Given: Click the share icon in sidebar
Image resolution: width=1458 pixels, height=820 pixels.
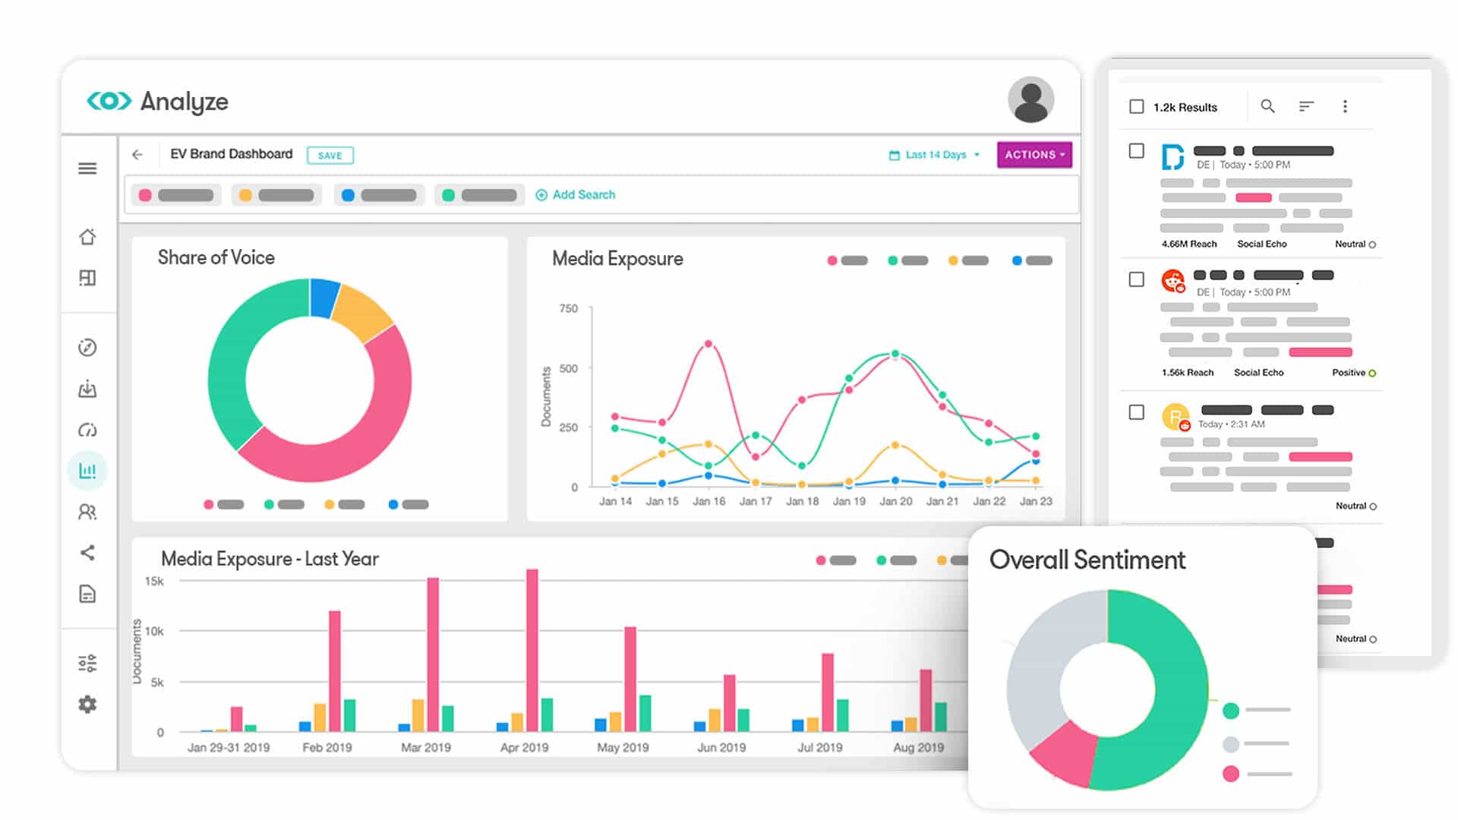Looking at the screenshot, I should tap(87, 553).
